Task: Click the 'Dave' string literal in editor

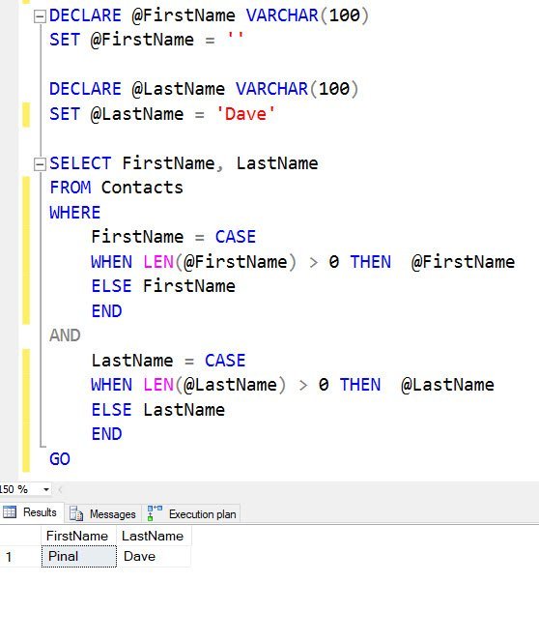Action: tap(245, 114)
